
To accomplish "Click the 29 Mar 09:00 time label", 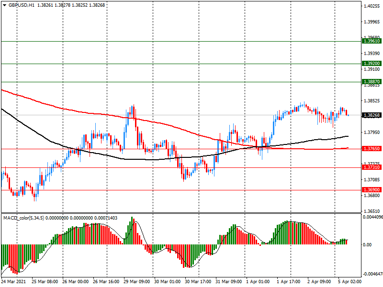I will pos(138,282).
